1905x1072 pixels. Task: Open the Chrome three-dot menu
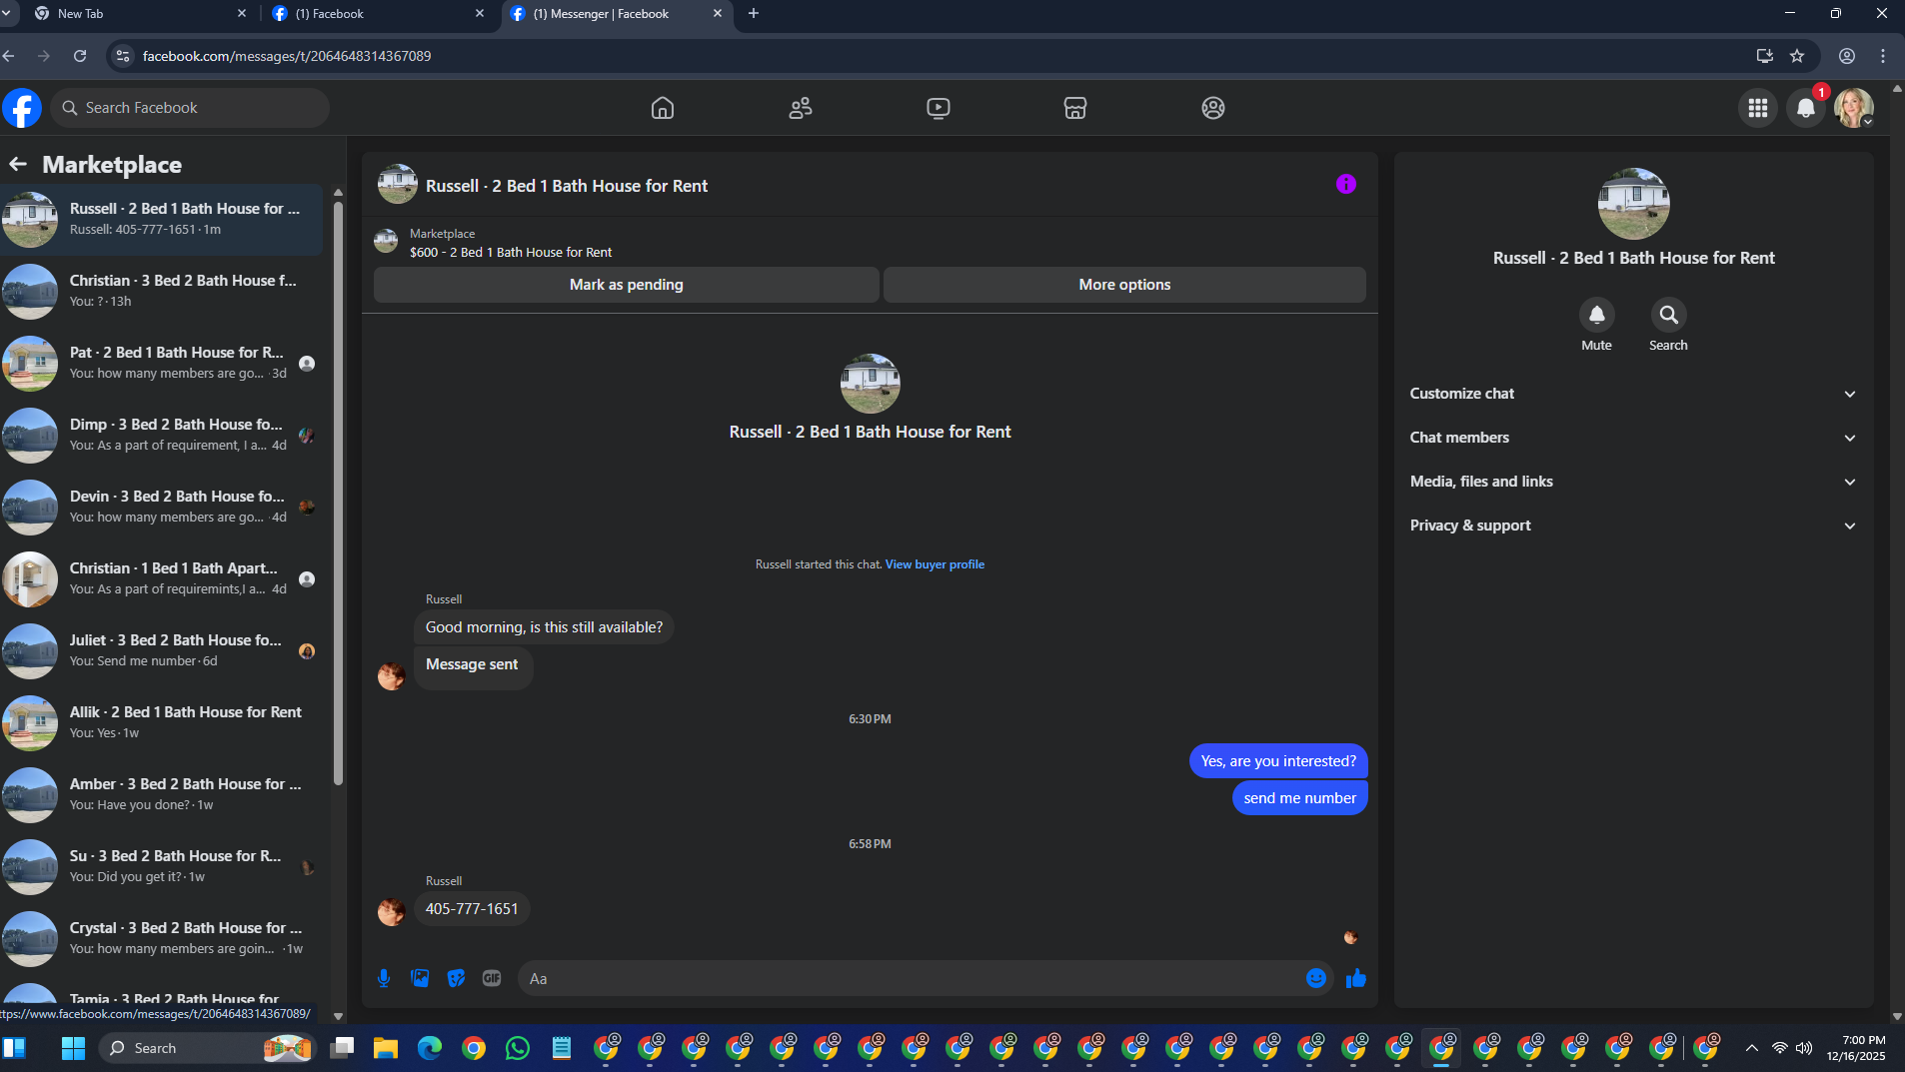point(1883,56)
